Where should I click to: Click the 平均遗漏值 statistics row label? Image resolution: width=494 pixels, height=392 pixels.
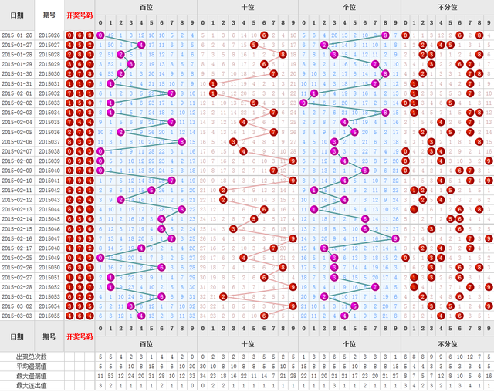pyautogui.click(x=32, y=367)
